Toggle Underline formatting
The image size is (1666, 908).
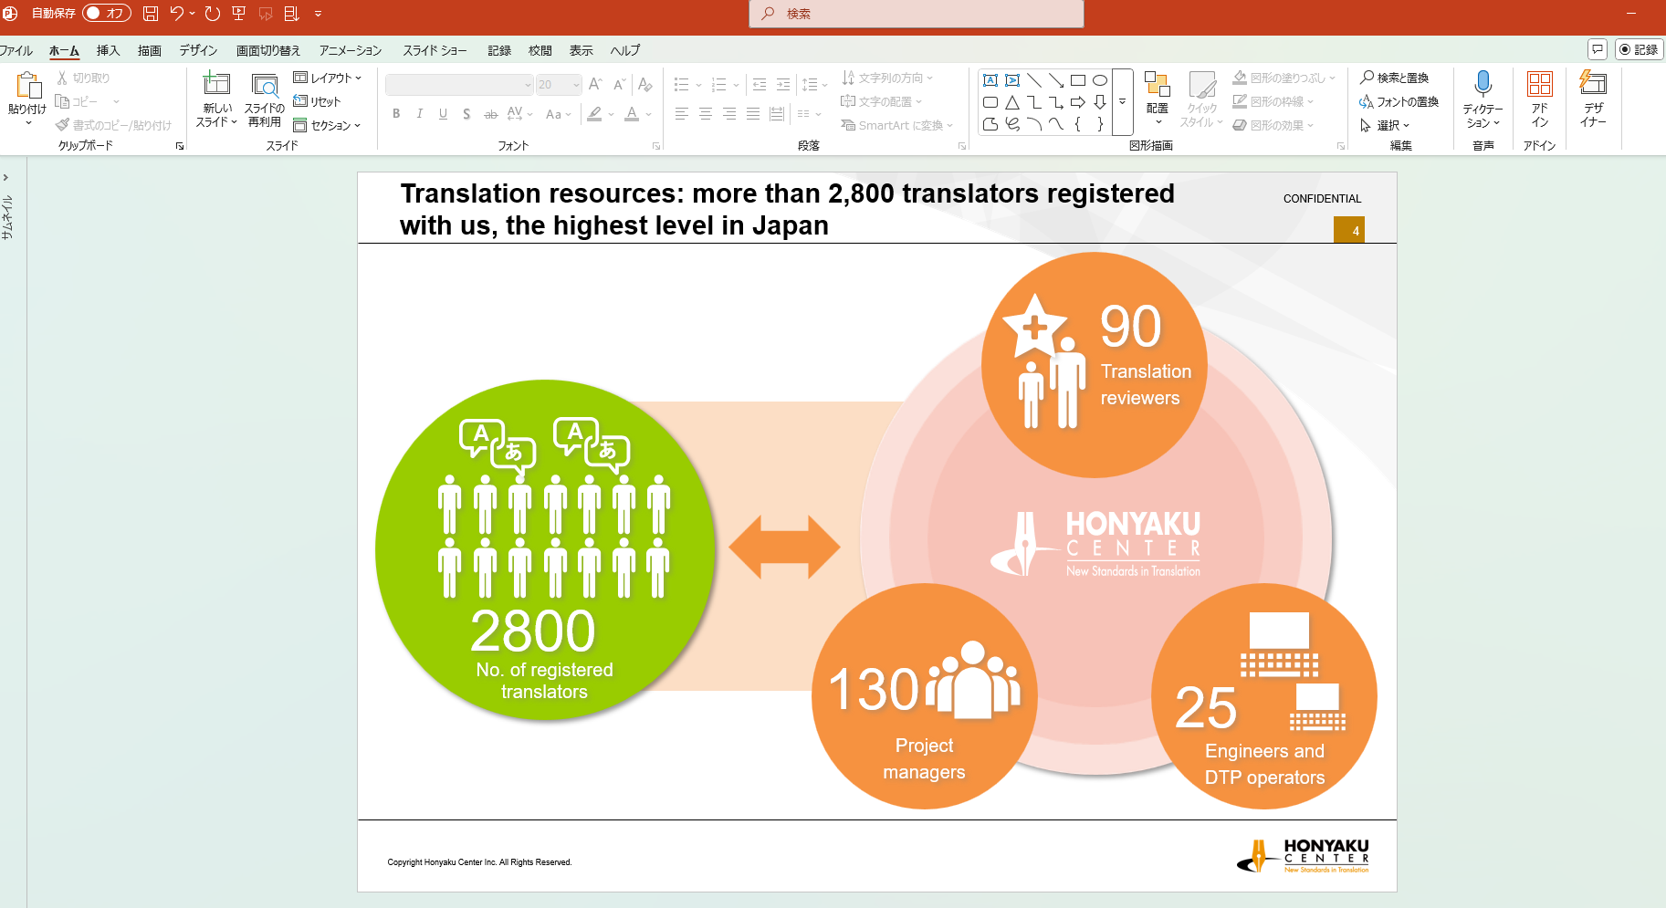pyautogui.click(x=443, y=114)
